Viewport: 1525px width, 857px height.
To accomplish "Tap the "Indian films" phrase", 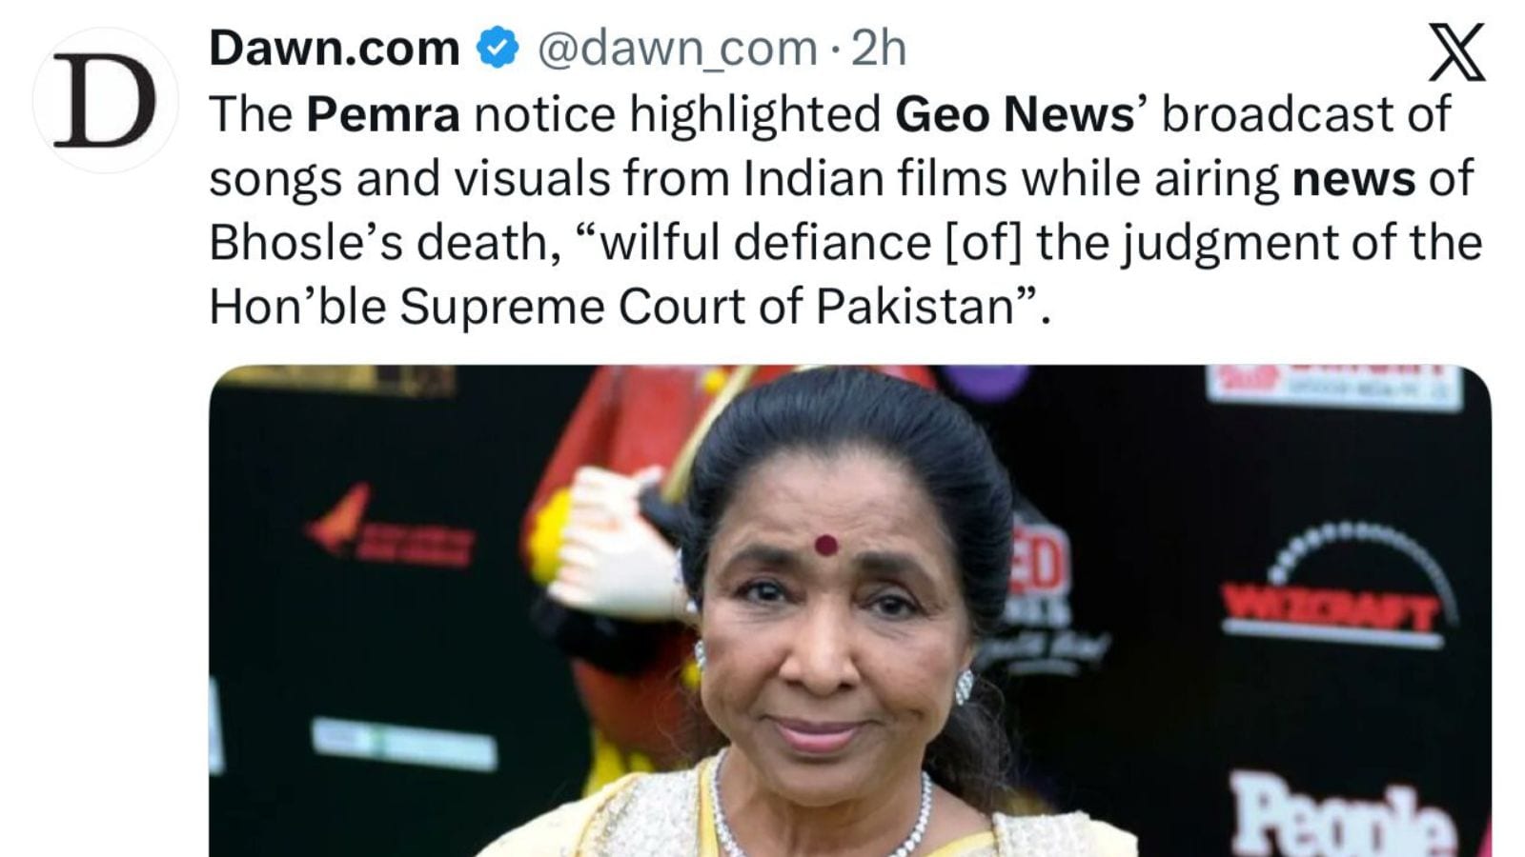I will 875,179.
